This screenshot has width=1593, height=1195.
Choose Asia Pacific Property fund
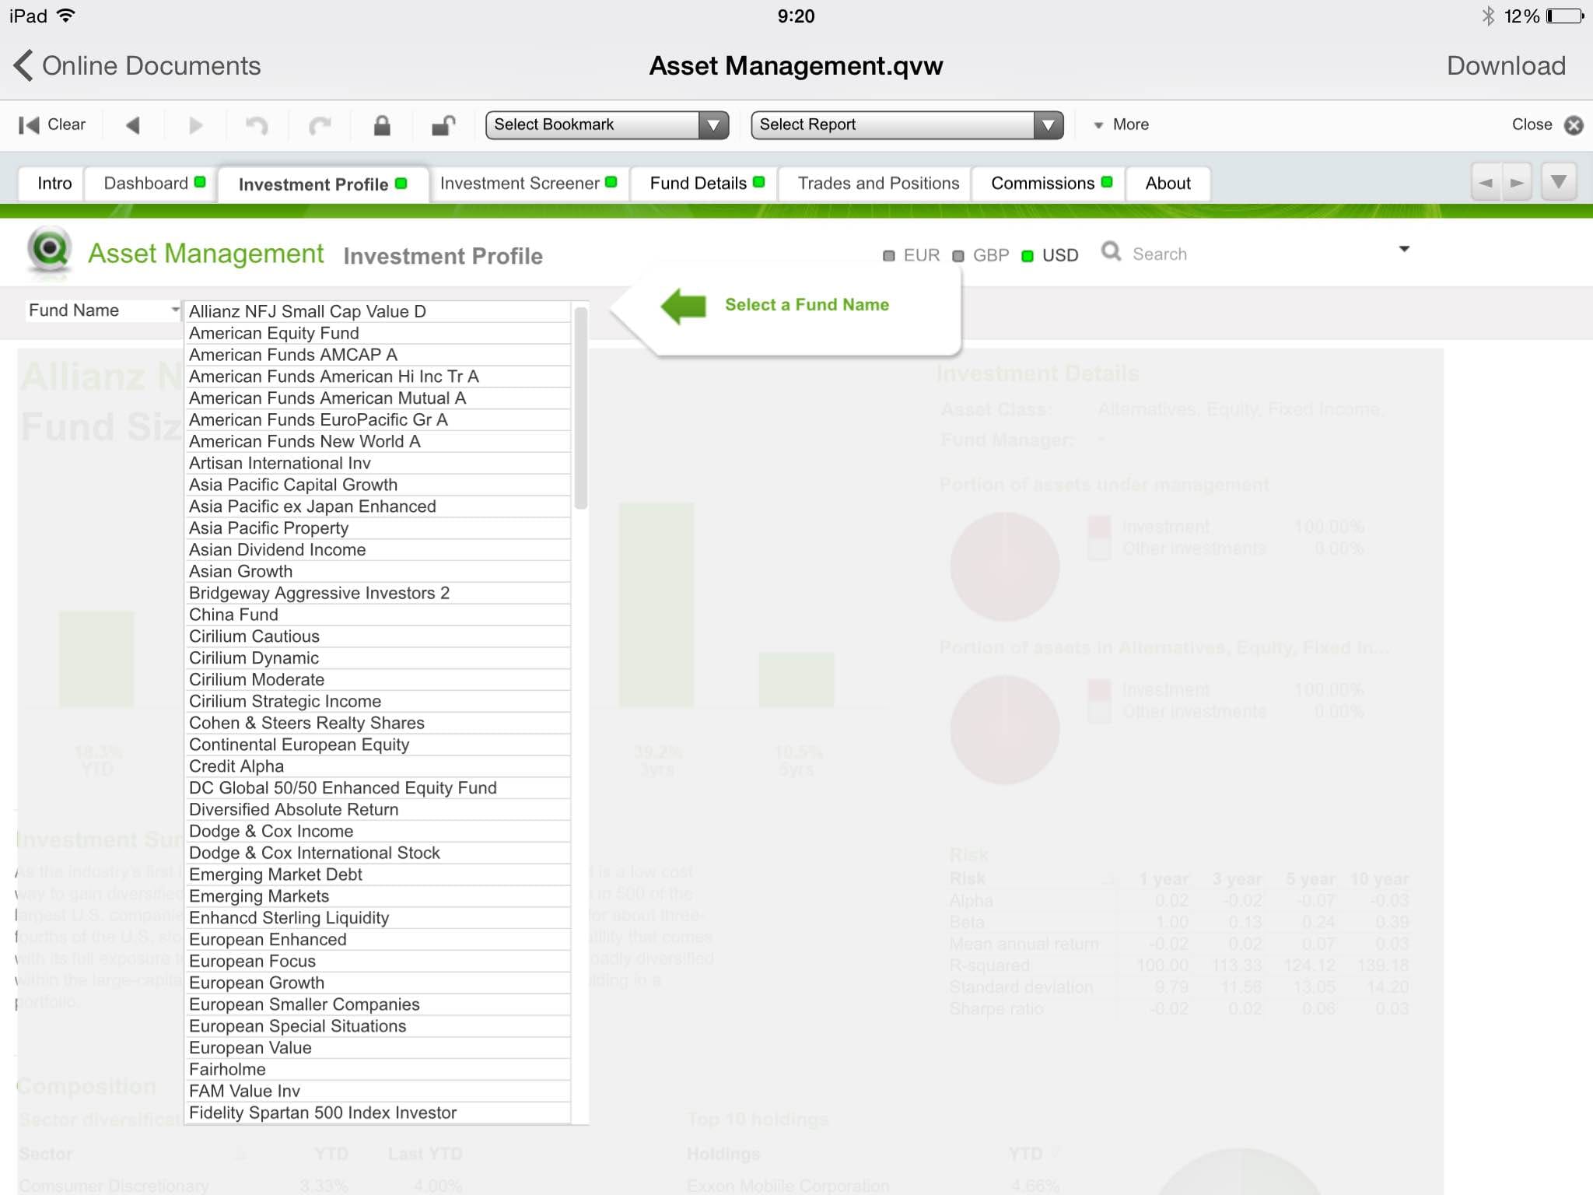click(x=269, y=528)
